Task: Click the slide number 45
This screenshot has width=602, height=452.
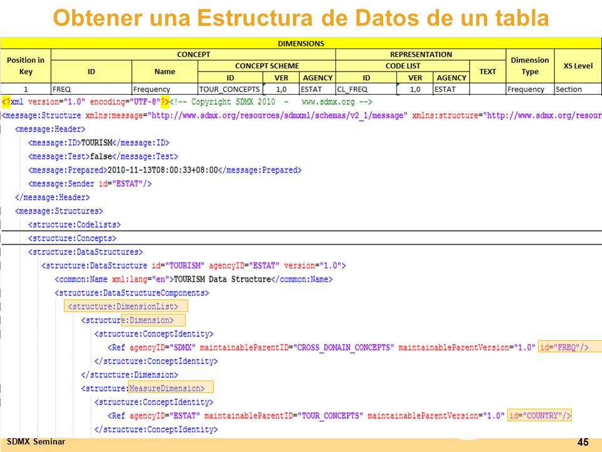Action: (x=583, y=442)
